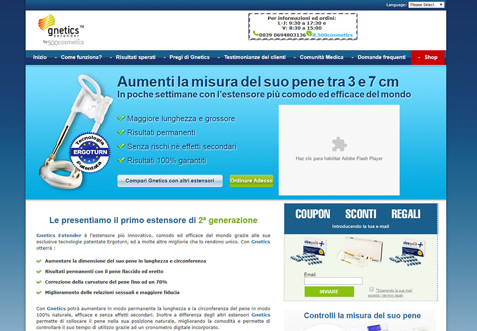The image size is (477, 331).
Task: Go to Come funziona? page
Action: pos(81,57)
